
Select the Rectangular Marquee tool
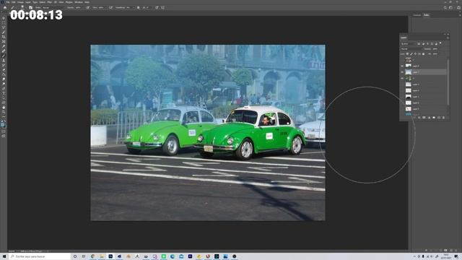coord(4,22)
